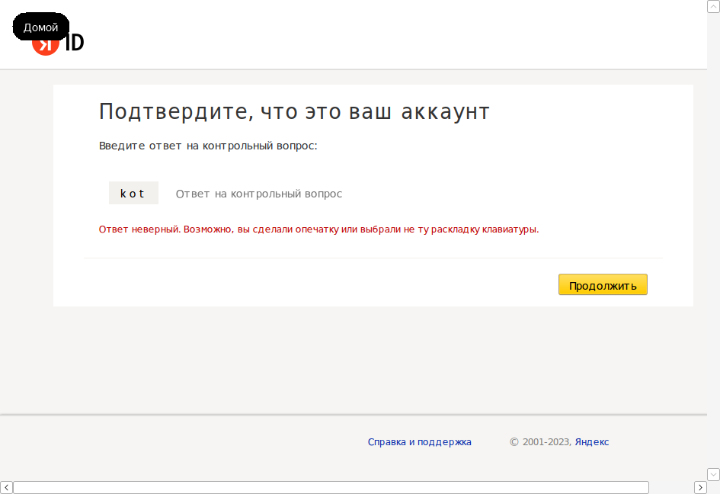
Task: Open the Справка и поддержка link
Action: (419, 442)
